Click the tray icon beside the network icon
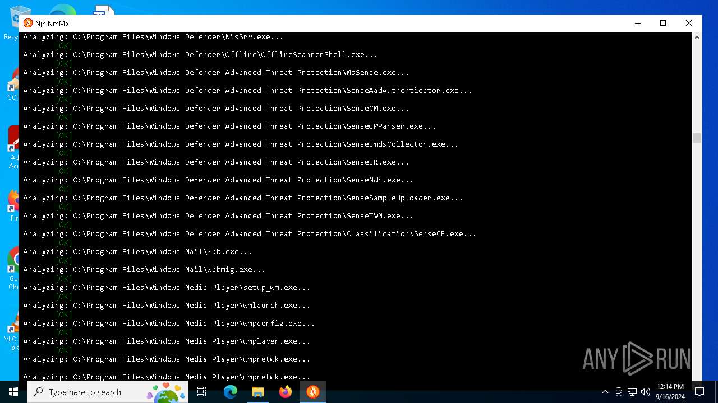The image size is (718, 403). click(x=619, y=392)
